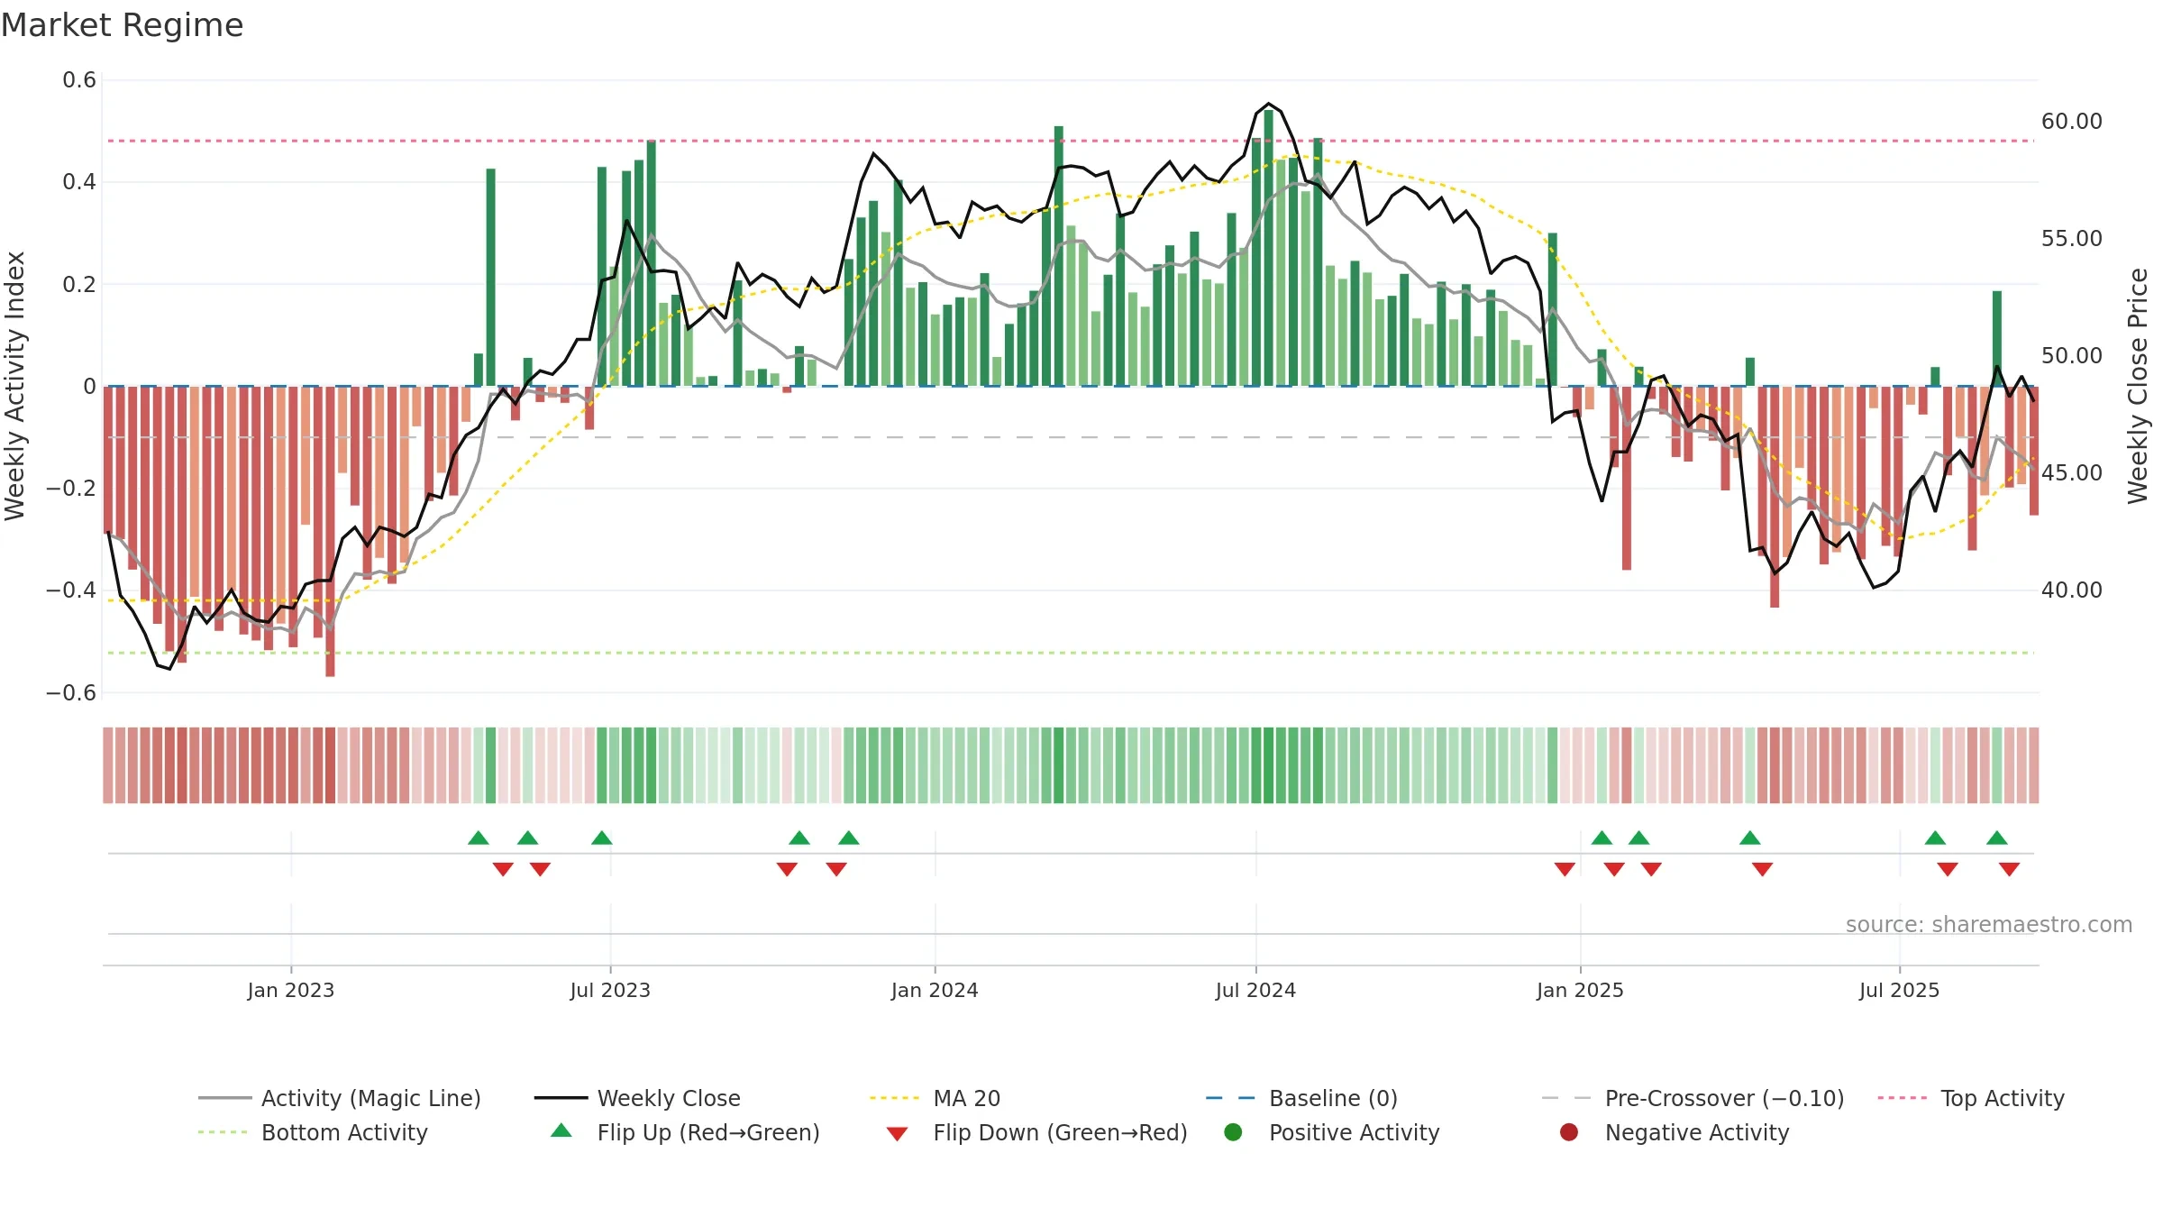
Task: Click the green flip-up marker nearest Jul 2023
Action: (602, 837)
